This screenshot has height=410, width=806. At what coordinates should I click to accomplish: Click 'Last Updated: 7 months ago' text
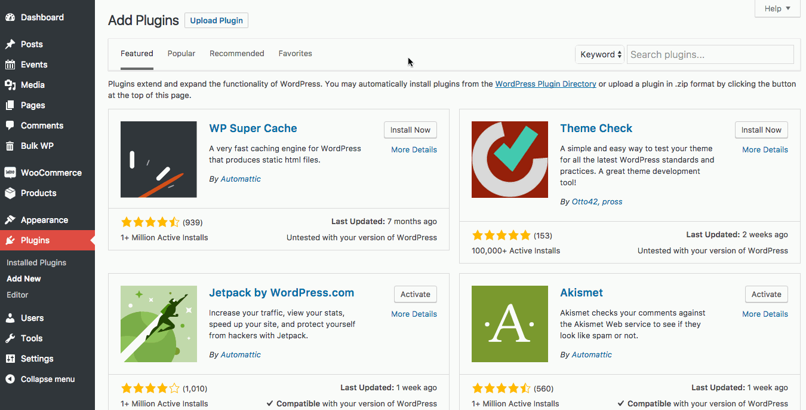pos(384,222)
